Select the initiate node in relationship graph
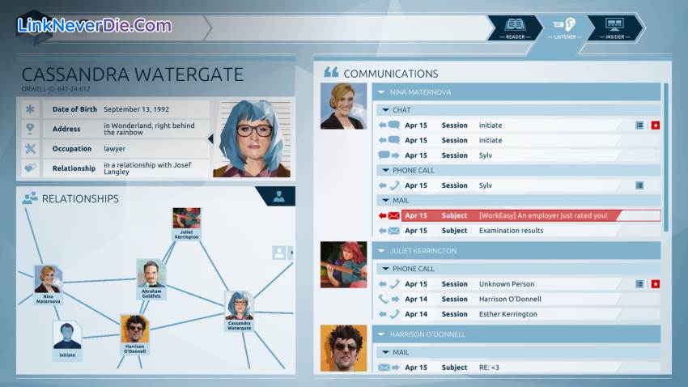 click(x=67, y=341)
